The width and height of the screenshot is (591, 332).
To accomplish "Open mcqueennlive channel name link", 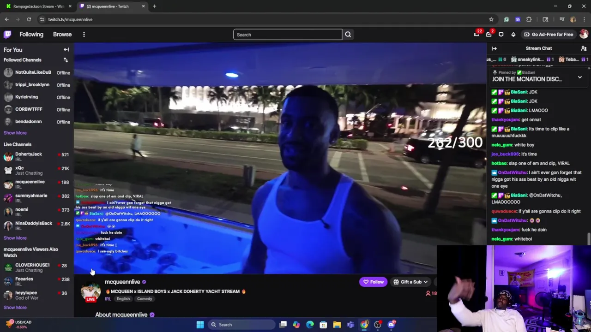I will tap(122, 282).
